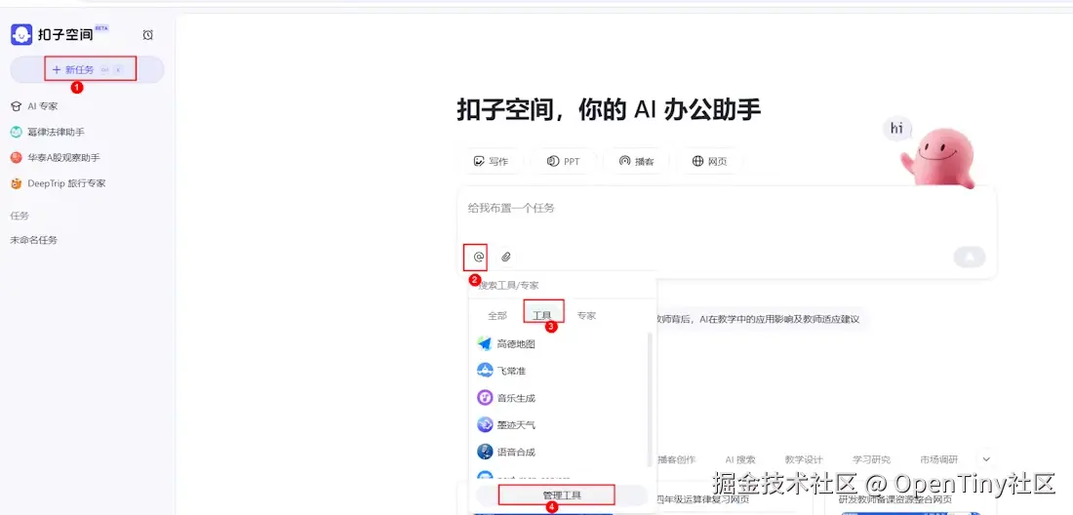Screen dimensions: 1073x515
Task: Click the pink mascot character
Action: (x=941, y=157)
